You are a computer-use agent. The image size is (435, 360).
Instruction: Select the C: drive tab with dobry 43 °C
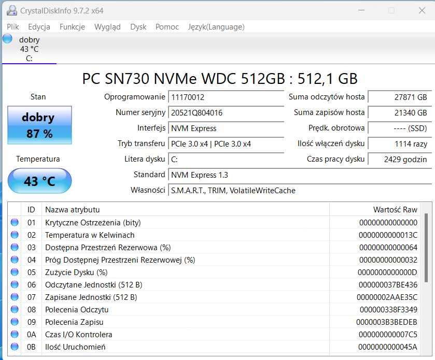click(x=29, y=49)
